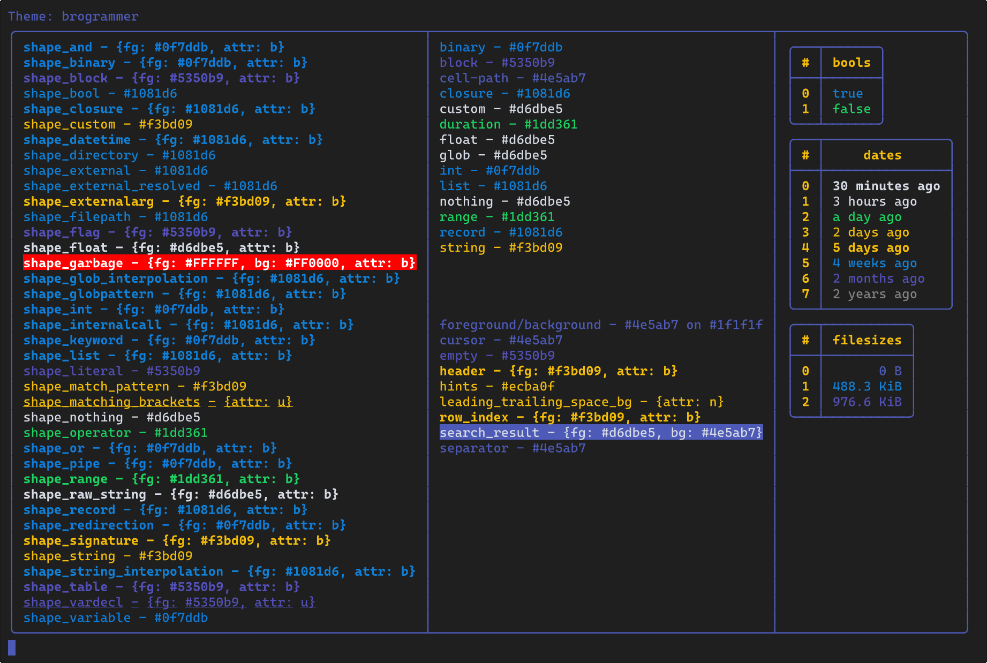Select the shape_raw_string line
Viewport: 987px width, 663px height.
pyautogui.click(x=181, y=495)
